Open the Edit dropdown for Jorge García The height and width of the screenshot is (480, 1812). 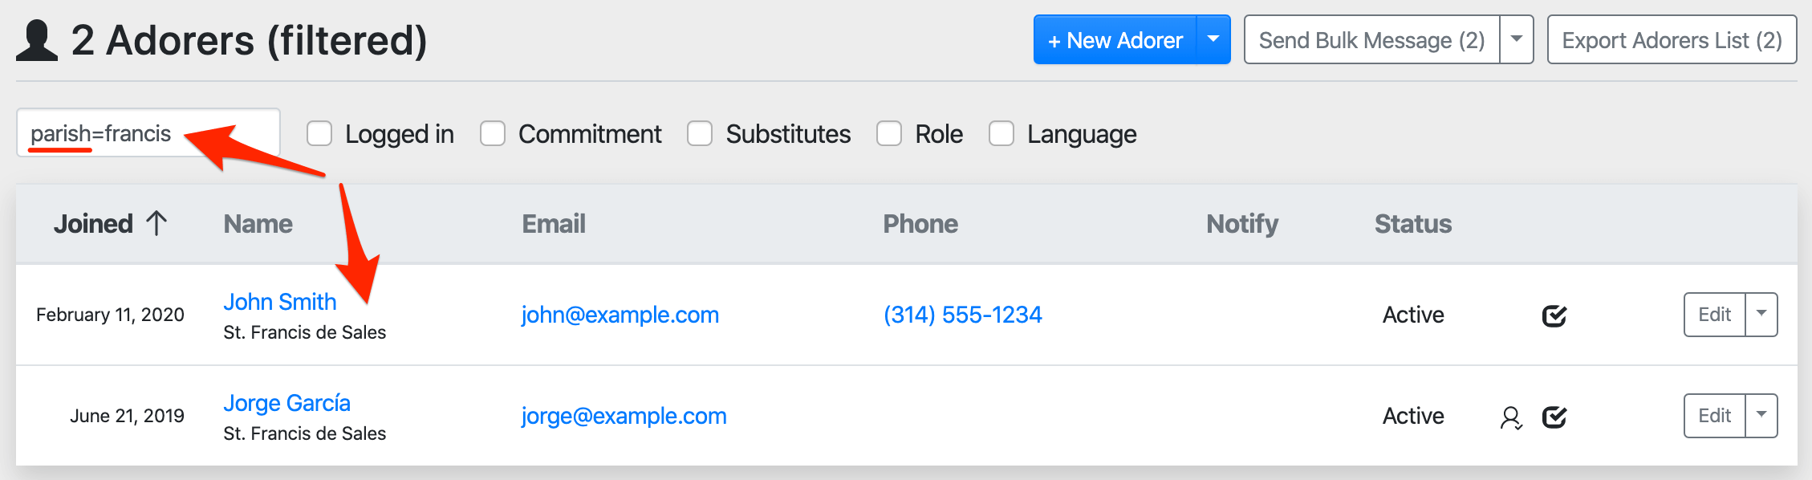point(1761,416)
